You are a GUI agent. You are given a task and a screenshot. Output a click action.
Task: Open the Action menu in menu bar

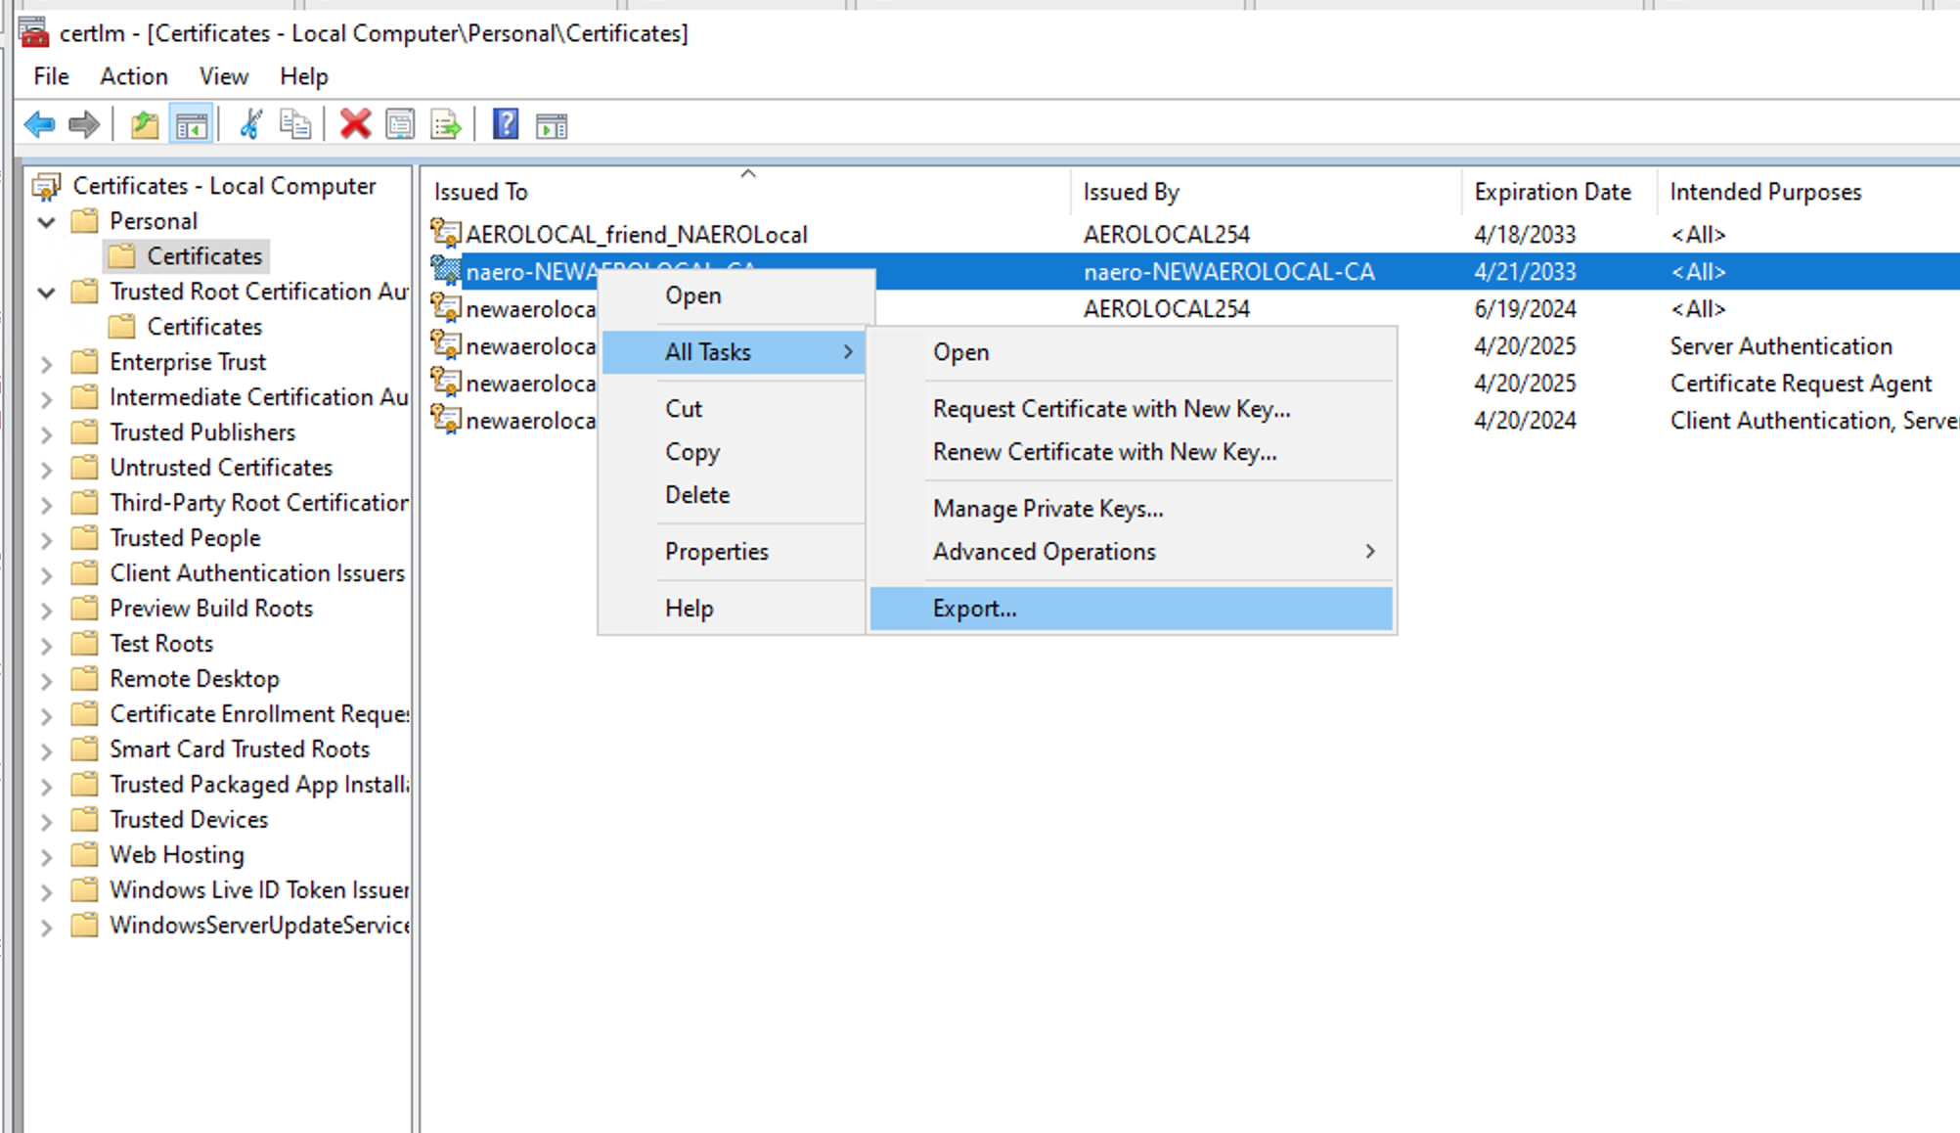click(x=133, y=76)
